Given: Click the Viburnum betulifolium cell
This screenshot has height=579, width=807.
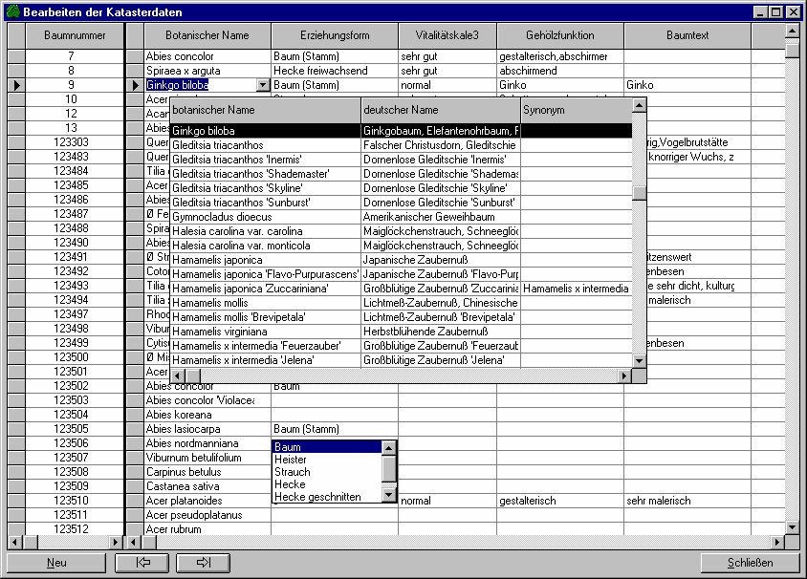Looking at the screenshot, I should [207, 458].
